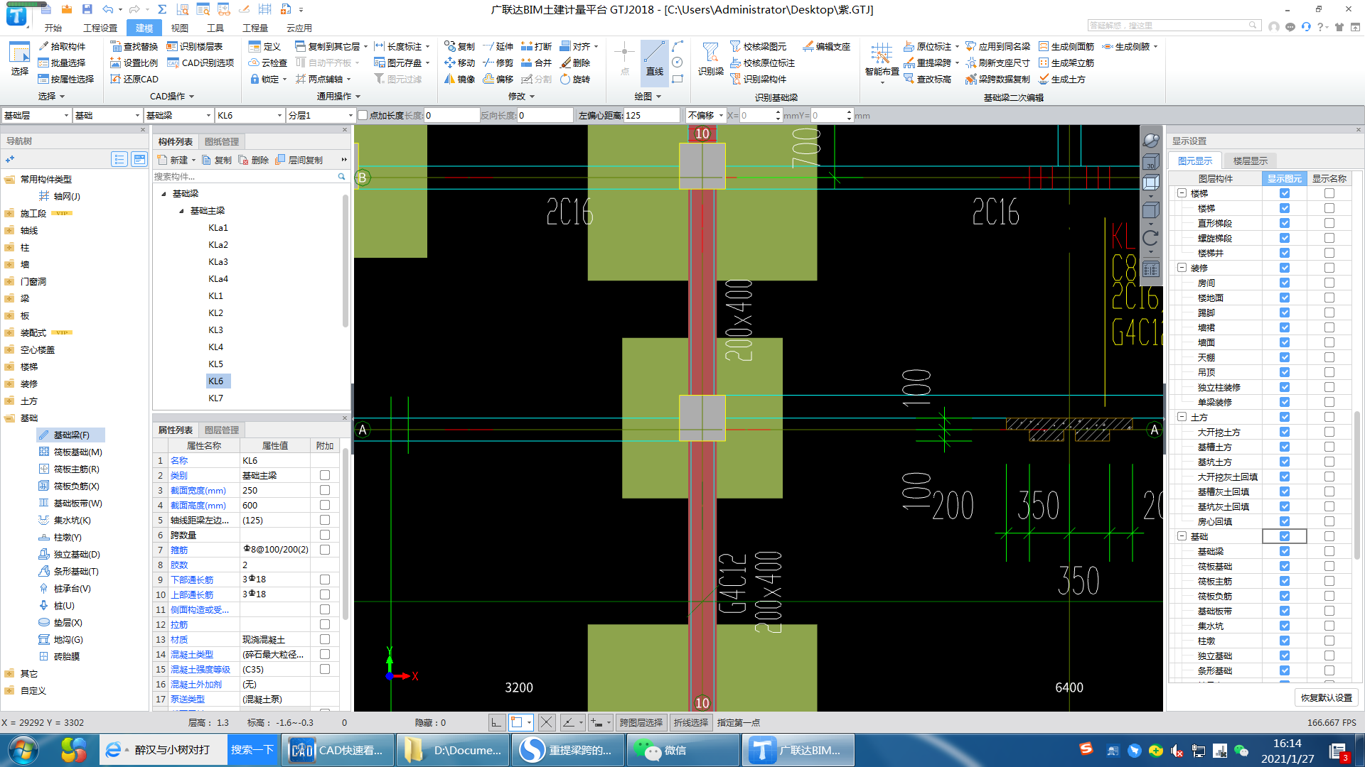Toggle 显示图元 checkbox for 大开挖土方

(1285, 432)
